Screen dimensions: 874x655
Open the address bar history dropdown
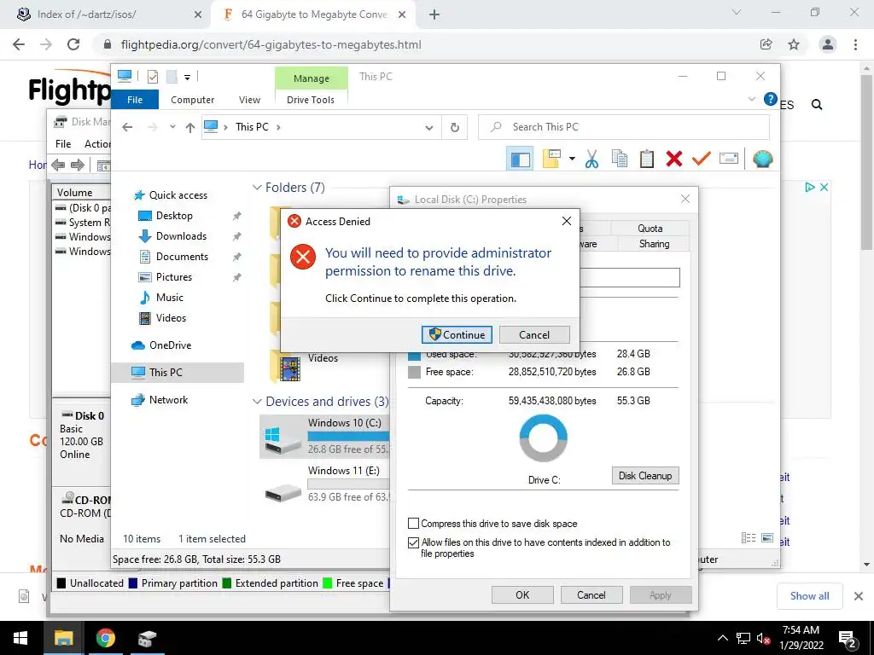(428, 128)
